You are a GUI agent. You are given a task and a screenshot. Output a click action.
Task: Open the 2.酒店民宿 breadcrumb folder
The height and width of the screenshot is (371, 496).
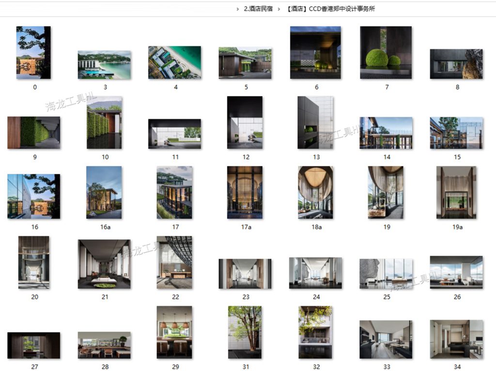(258, 9)
